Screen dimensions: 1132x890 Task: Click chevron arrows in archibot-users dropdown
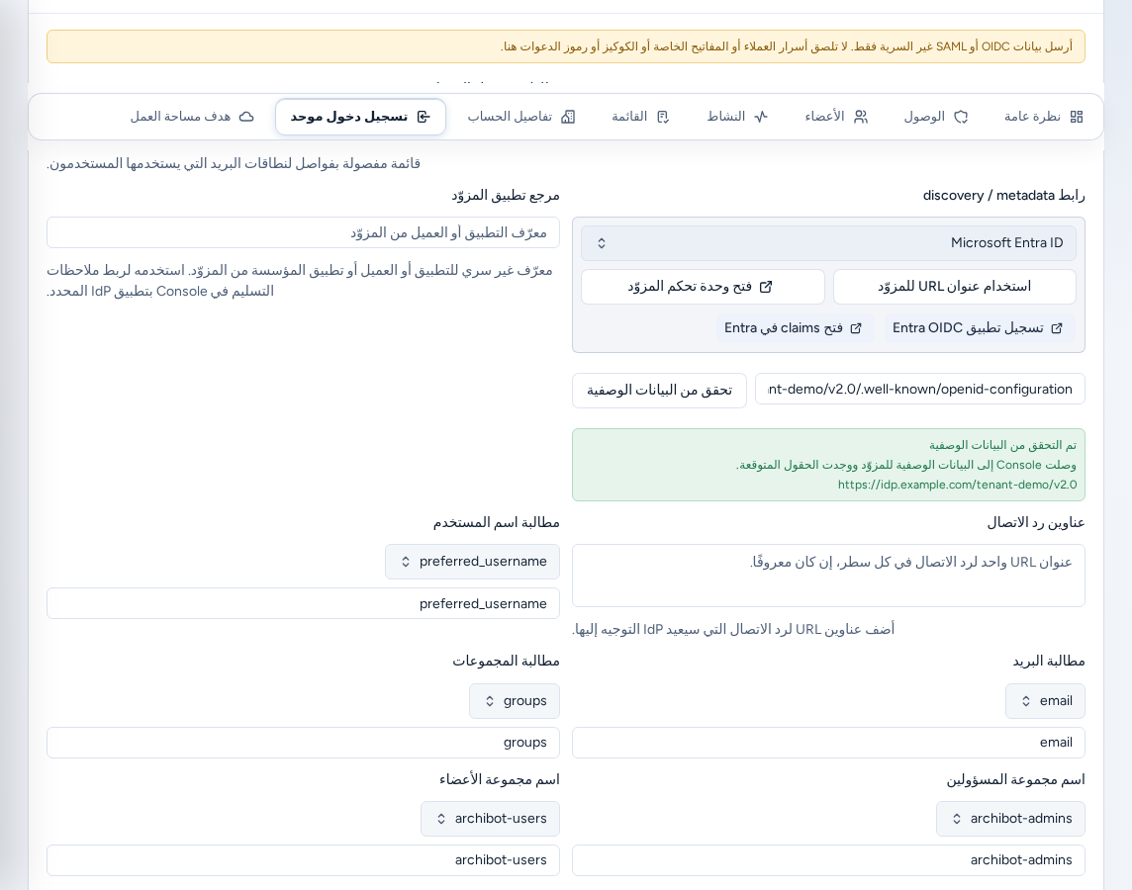441,819
